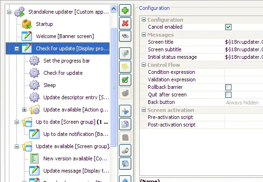Click the Startup box icon
This screenshot has height=182, width=263.
click(x=27, y=24)
